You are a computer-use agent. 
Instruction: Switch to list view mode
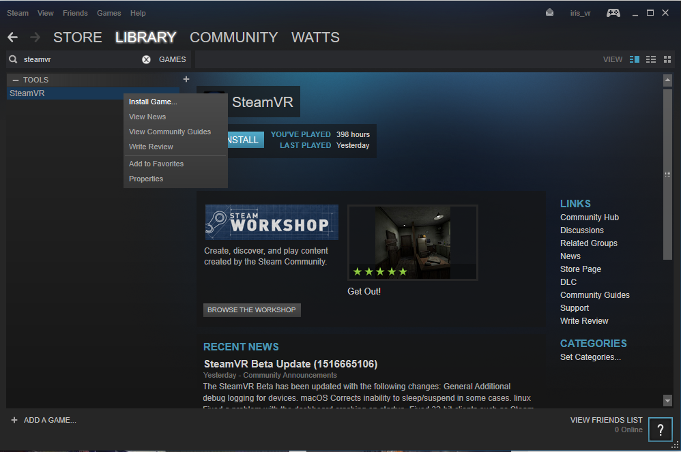pos(651,59)
